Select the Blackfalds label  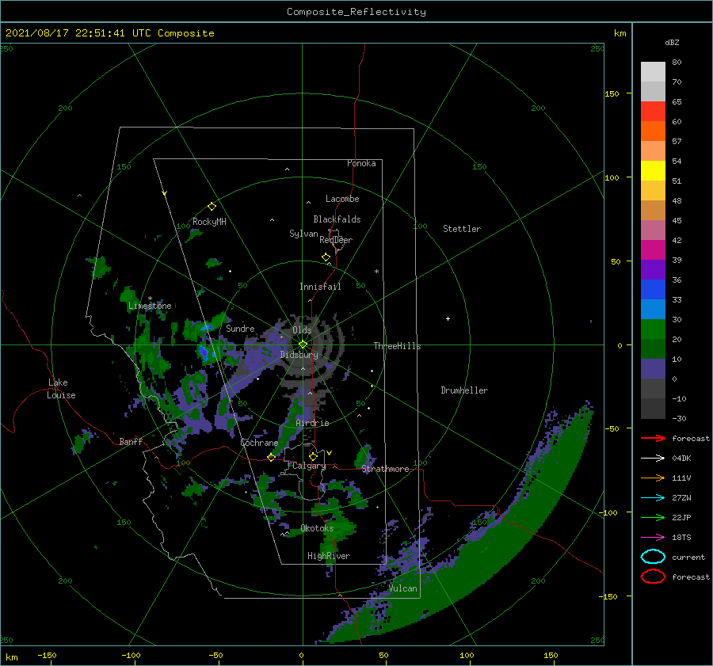coord(337,219)
